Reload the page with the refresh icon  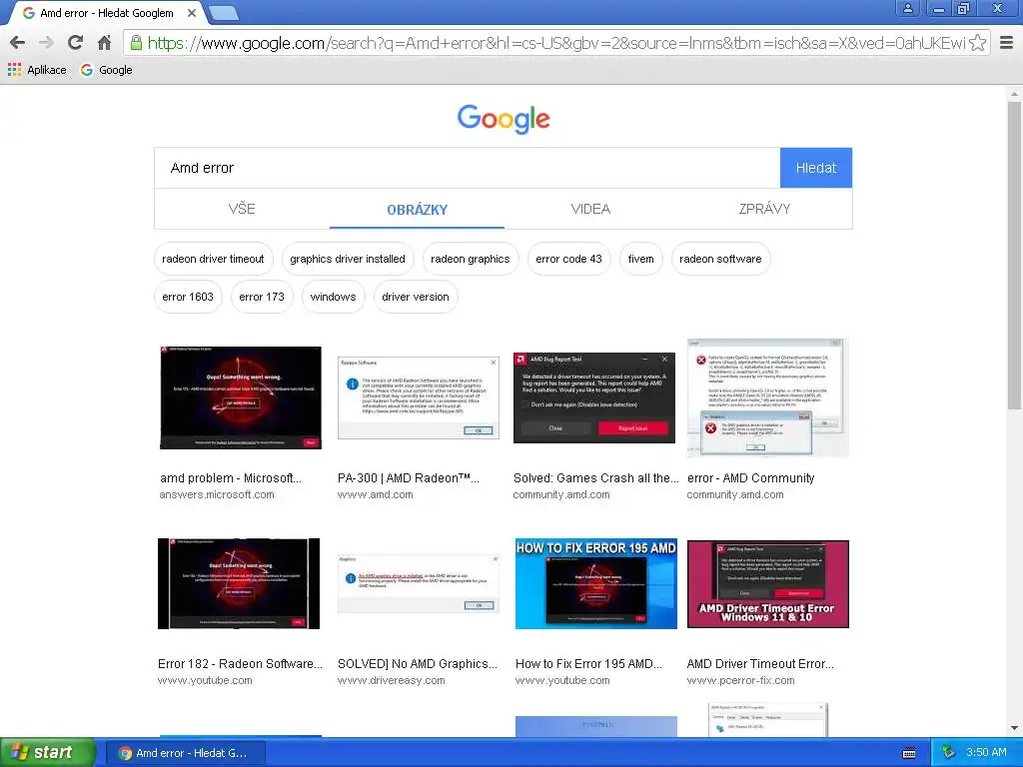tap(75, 43)
